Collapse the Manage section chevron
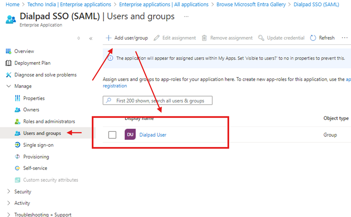Image resolution: width=351 pixels, height=217 pixels. [8, 86]
